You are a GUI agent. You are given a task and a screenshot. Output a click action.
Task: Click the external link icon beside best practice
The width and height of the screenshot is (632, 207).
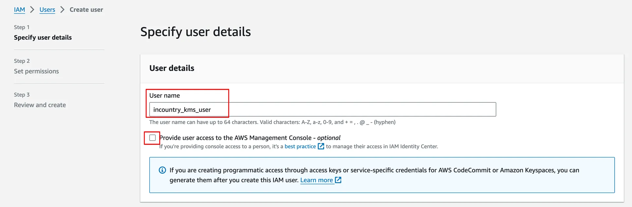[x=321, y=146]
